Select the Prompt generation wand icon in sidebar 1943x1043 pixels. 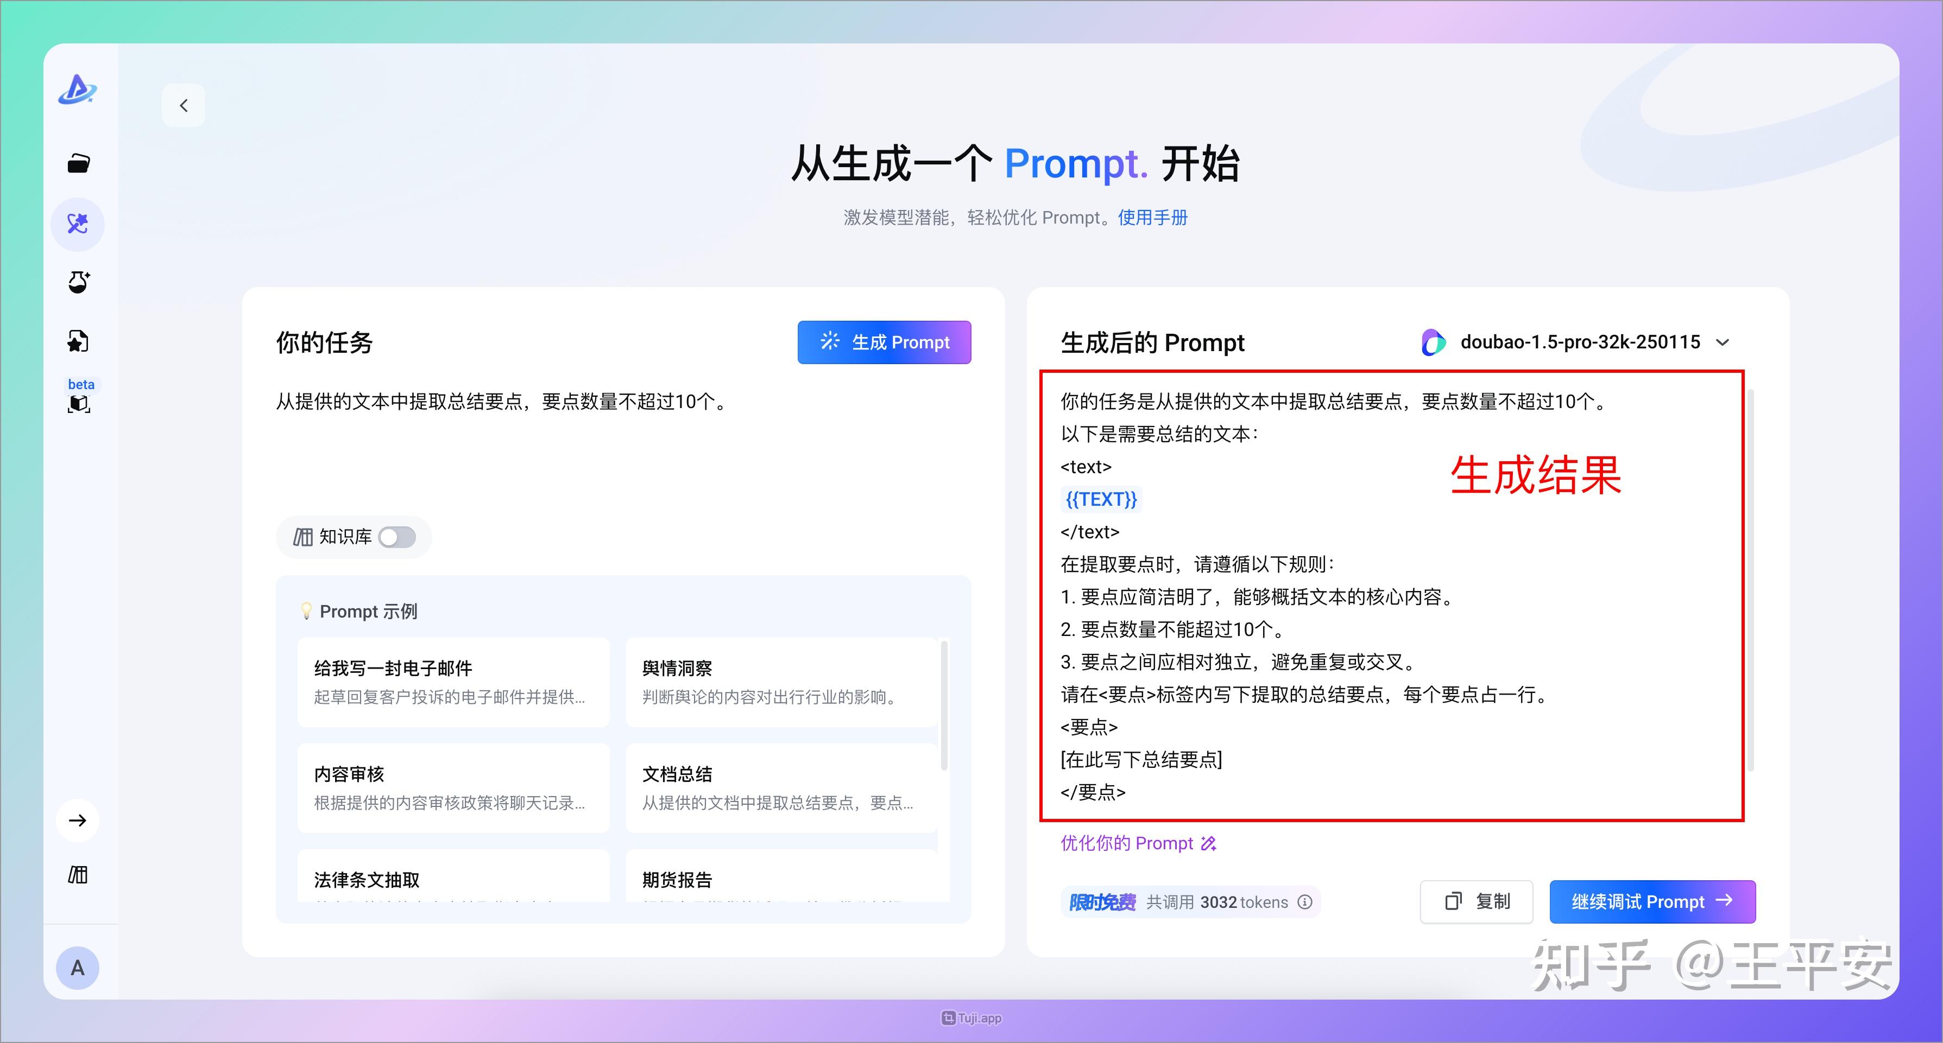tap(78, 224)
